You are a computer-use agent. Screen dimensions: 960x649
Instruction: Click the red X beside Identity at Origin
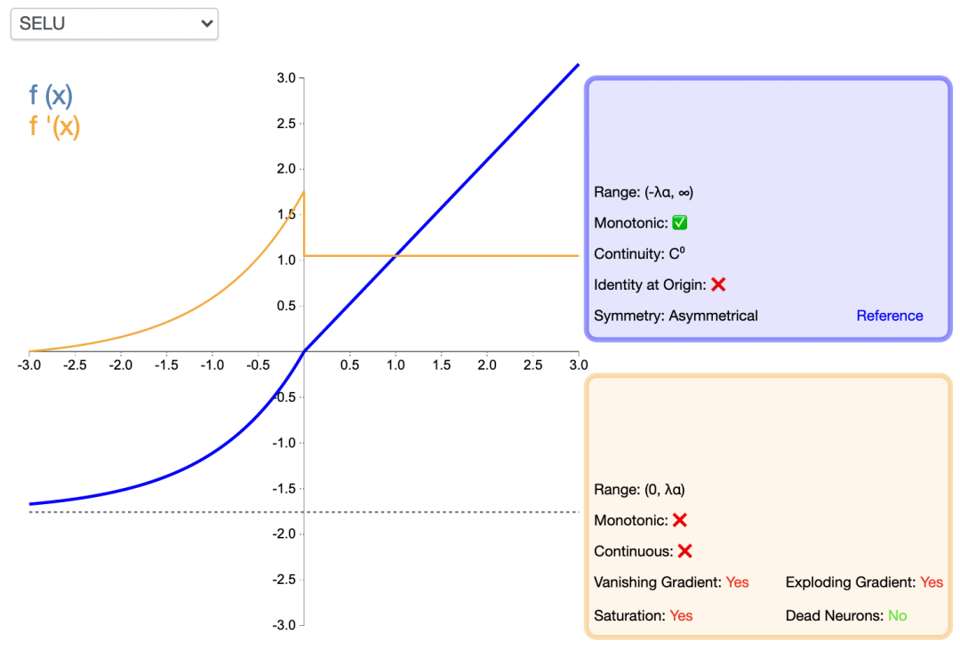coord(718,284)
